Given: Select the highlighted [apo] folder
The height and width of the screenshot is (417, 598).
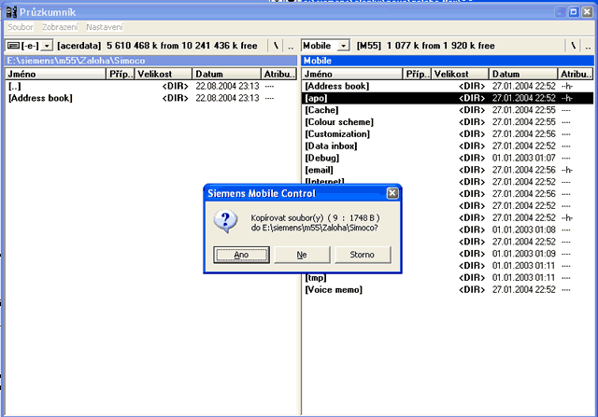Looking at the screenshot, I should [448, 98].
